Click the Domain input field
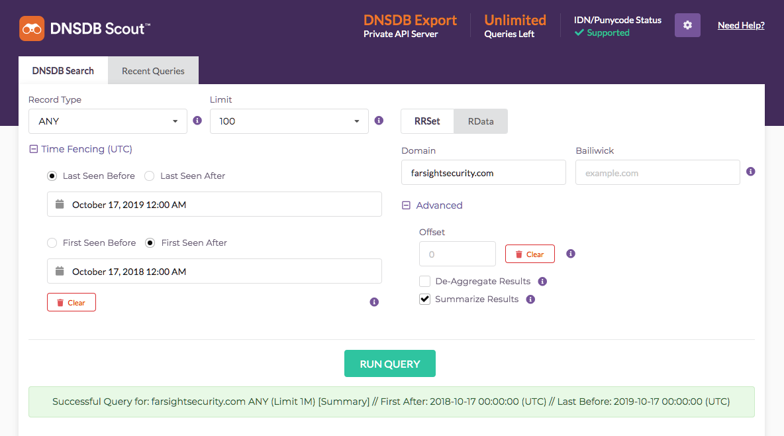784x436 pixels. tap(483, 173)
